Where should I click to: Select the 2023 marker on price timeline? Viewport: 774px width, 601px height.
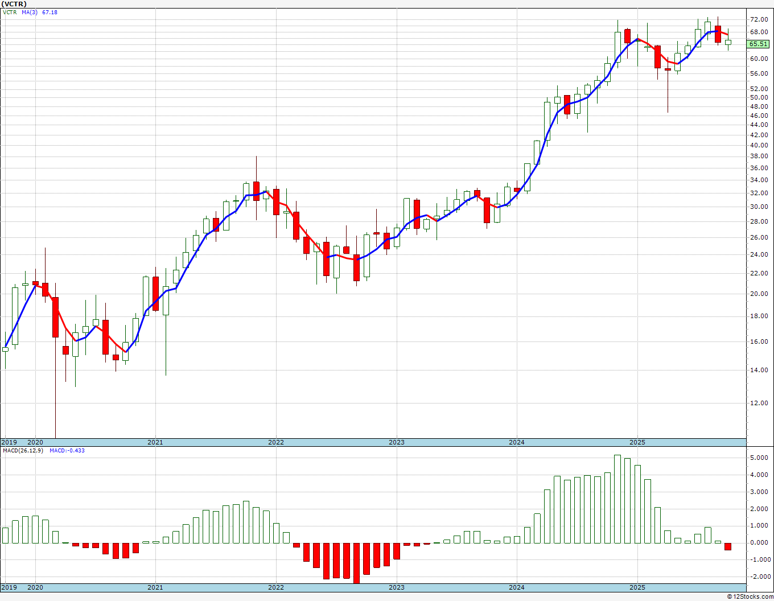[x=397, y=442]
